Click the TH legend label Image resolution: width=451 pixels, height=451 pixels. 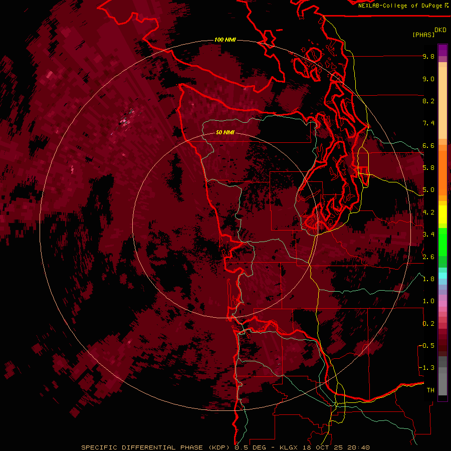pos(430,390)
